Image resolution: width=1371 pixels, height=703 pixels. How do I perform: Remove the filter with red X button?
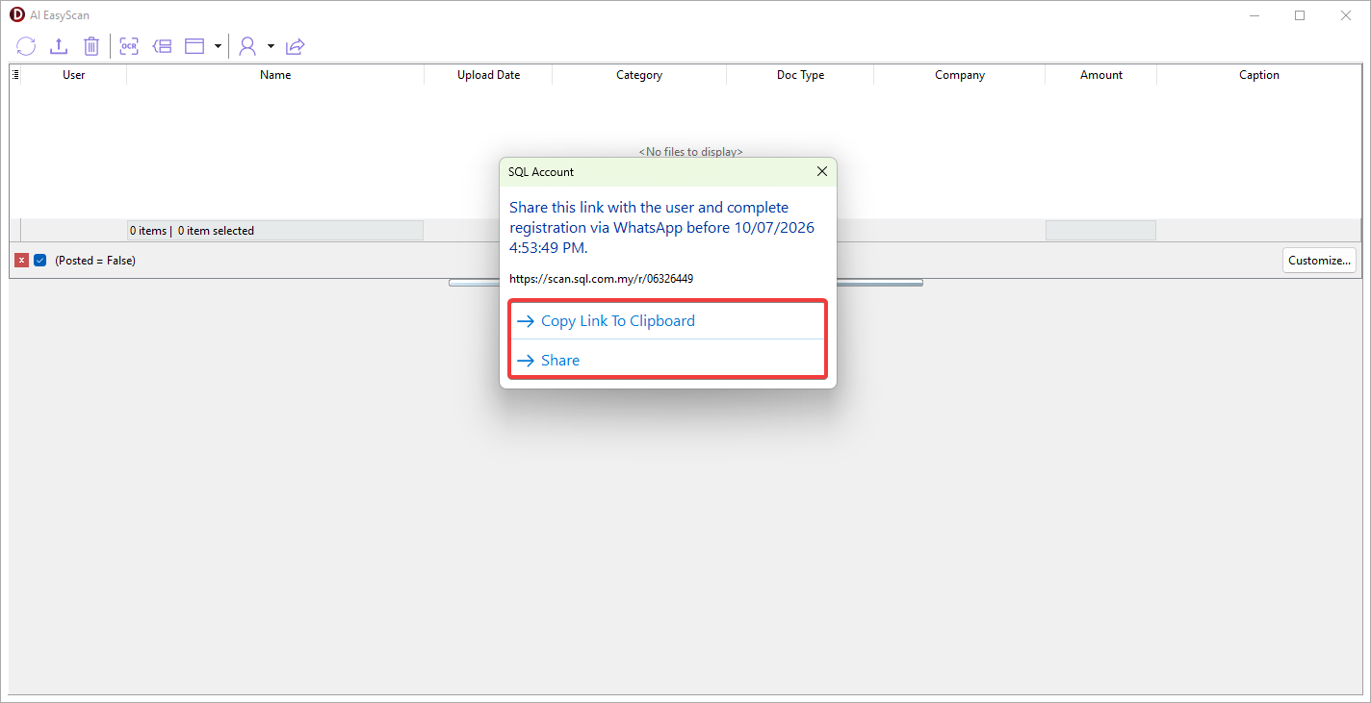(22, 261)
